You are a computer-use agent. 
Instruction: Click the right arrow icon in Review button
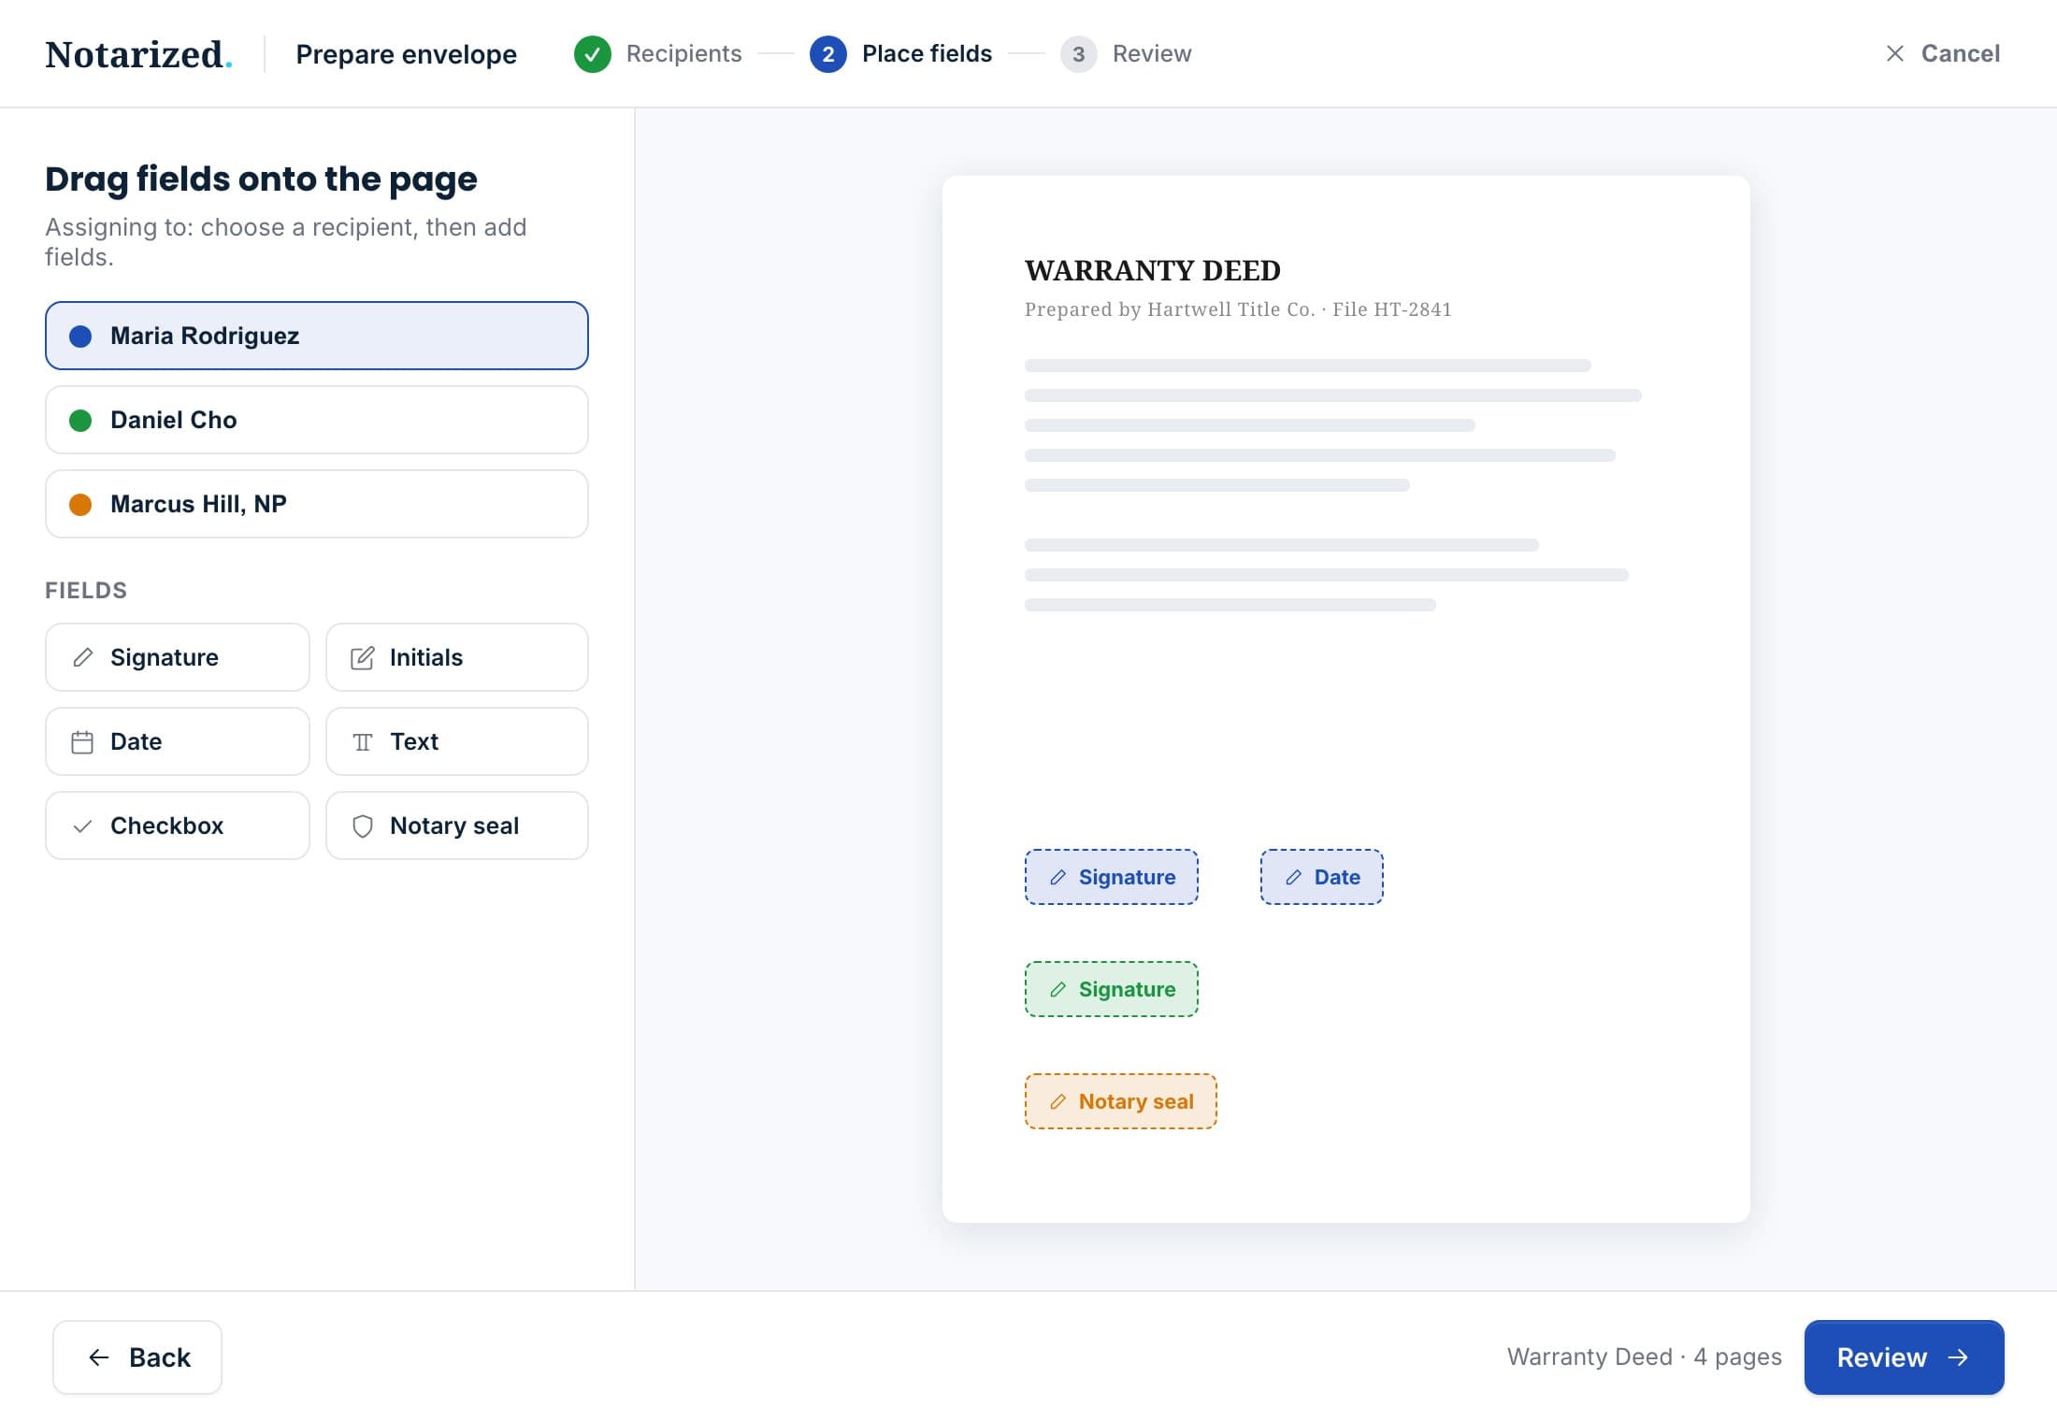click(x=1958, y=1357)
